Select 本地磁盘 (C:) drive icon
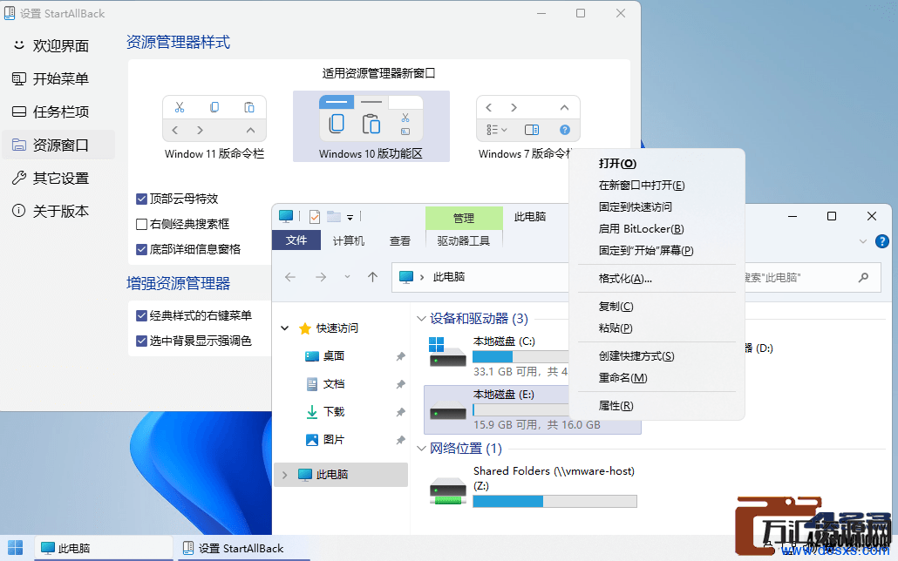The image size is (898, 561). pyautogui.click(x=447, y=351)
